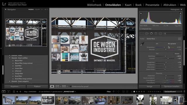
Task: Click the Lr application logo
Action: coord(4,4)
